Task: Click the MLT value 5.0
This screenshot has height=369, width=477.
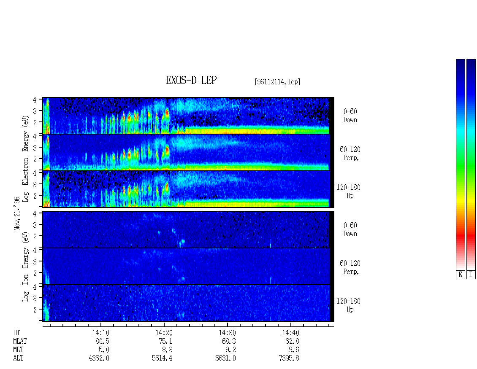Action: [104, 350]
